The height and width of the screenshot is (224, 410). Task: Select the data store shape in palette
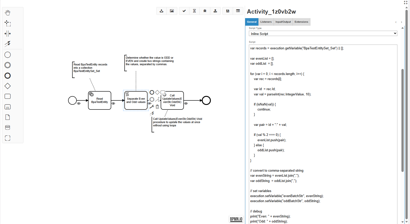8,128
